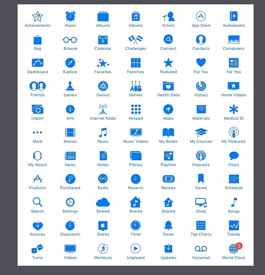Select the Games pawn icon
Image resolution: width=265 pixels, height=275 pixels.
pos(70,86)
